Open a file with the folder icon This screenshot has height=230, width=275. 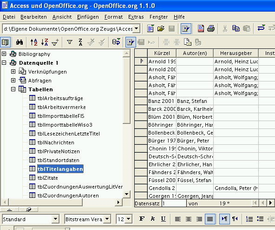click(161, 28)
